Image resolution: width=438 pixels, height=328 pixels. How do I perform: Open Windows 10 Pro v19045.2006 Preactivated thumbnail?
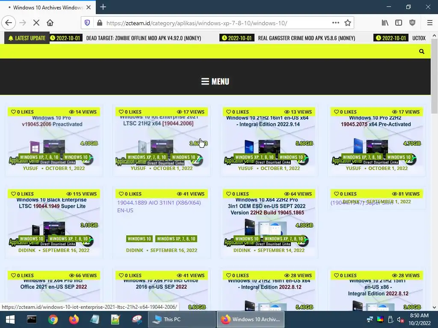click(54, 137)
